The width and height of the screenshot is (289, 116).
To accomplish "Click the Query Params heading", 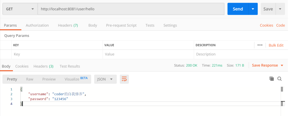I will point(17,36).
